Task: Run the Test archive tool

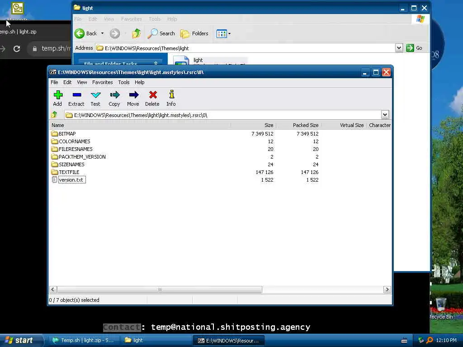Action: (95, 98)
